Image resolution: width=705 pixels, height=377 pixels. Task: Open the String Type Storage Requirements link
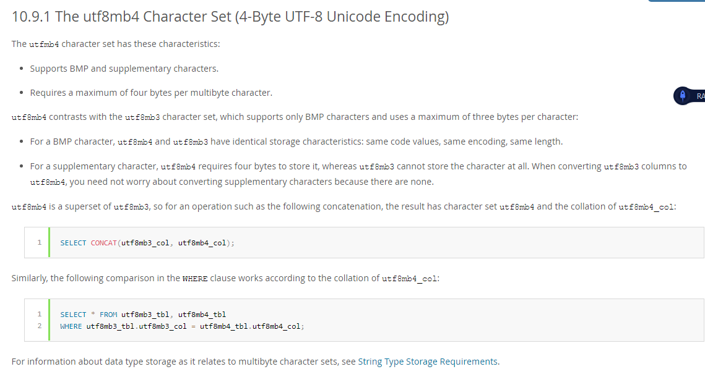click(428, 362)
